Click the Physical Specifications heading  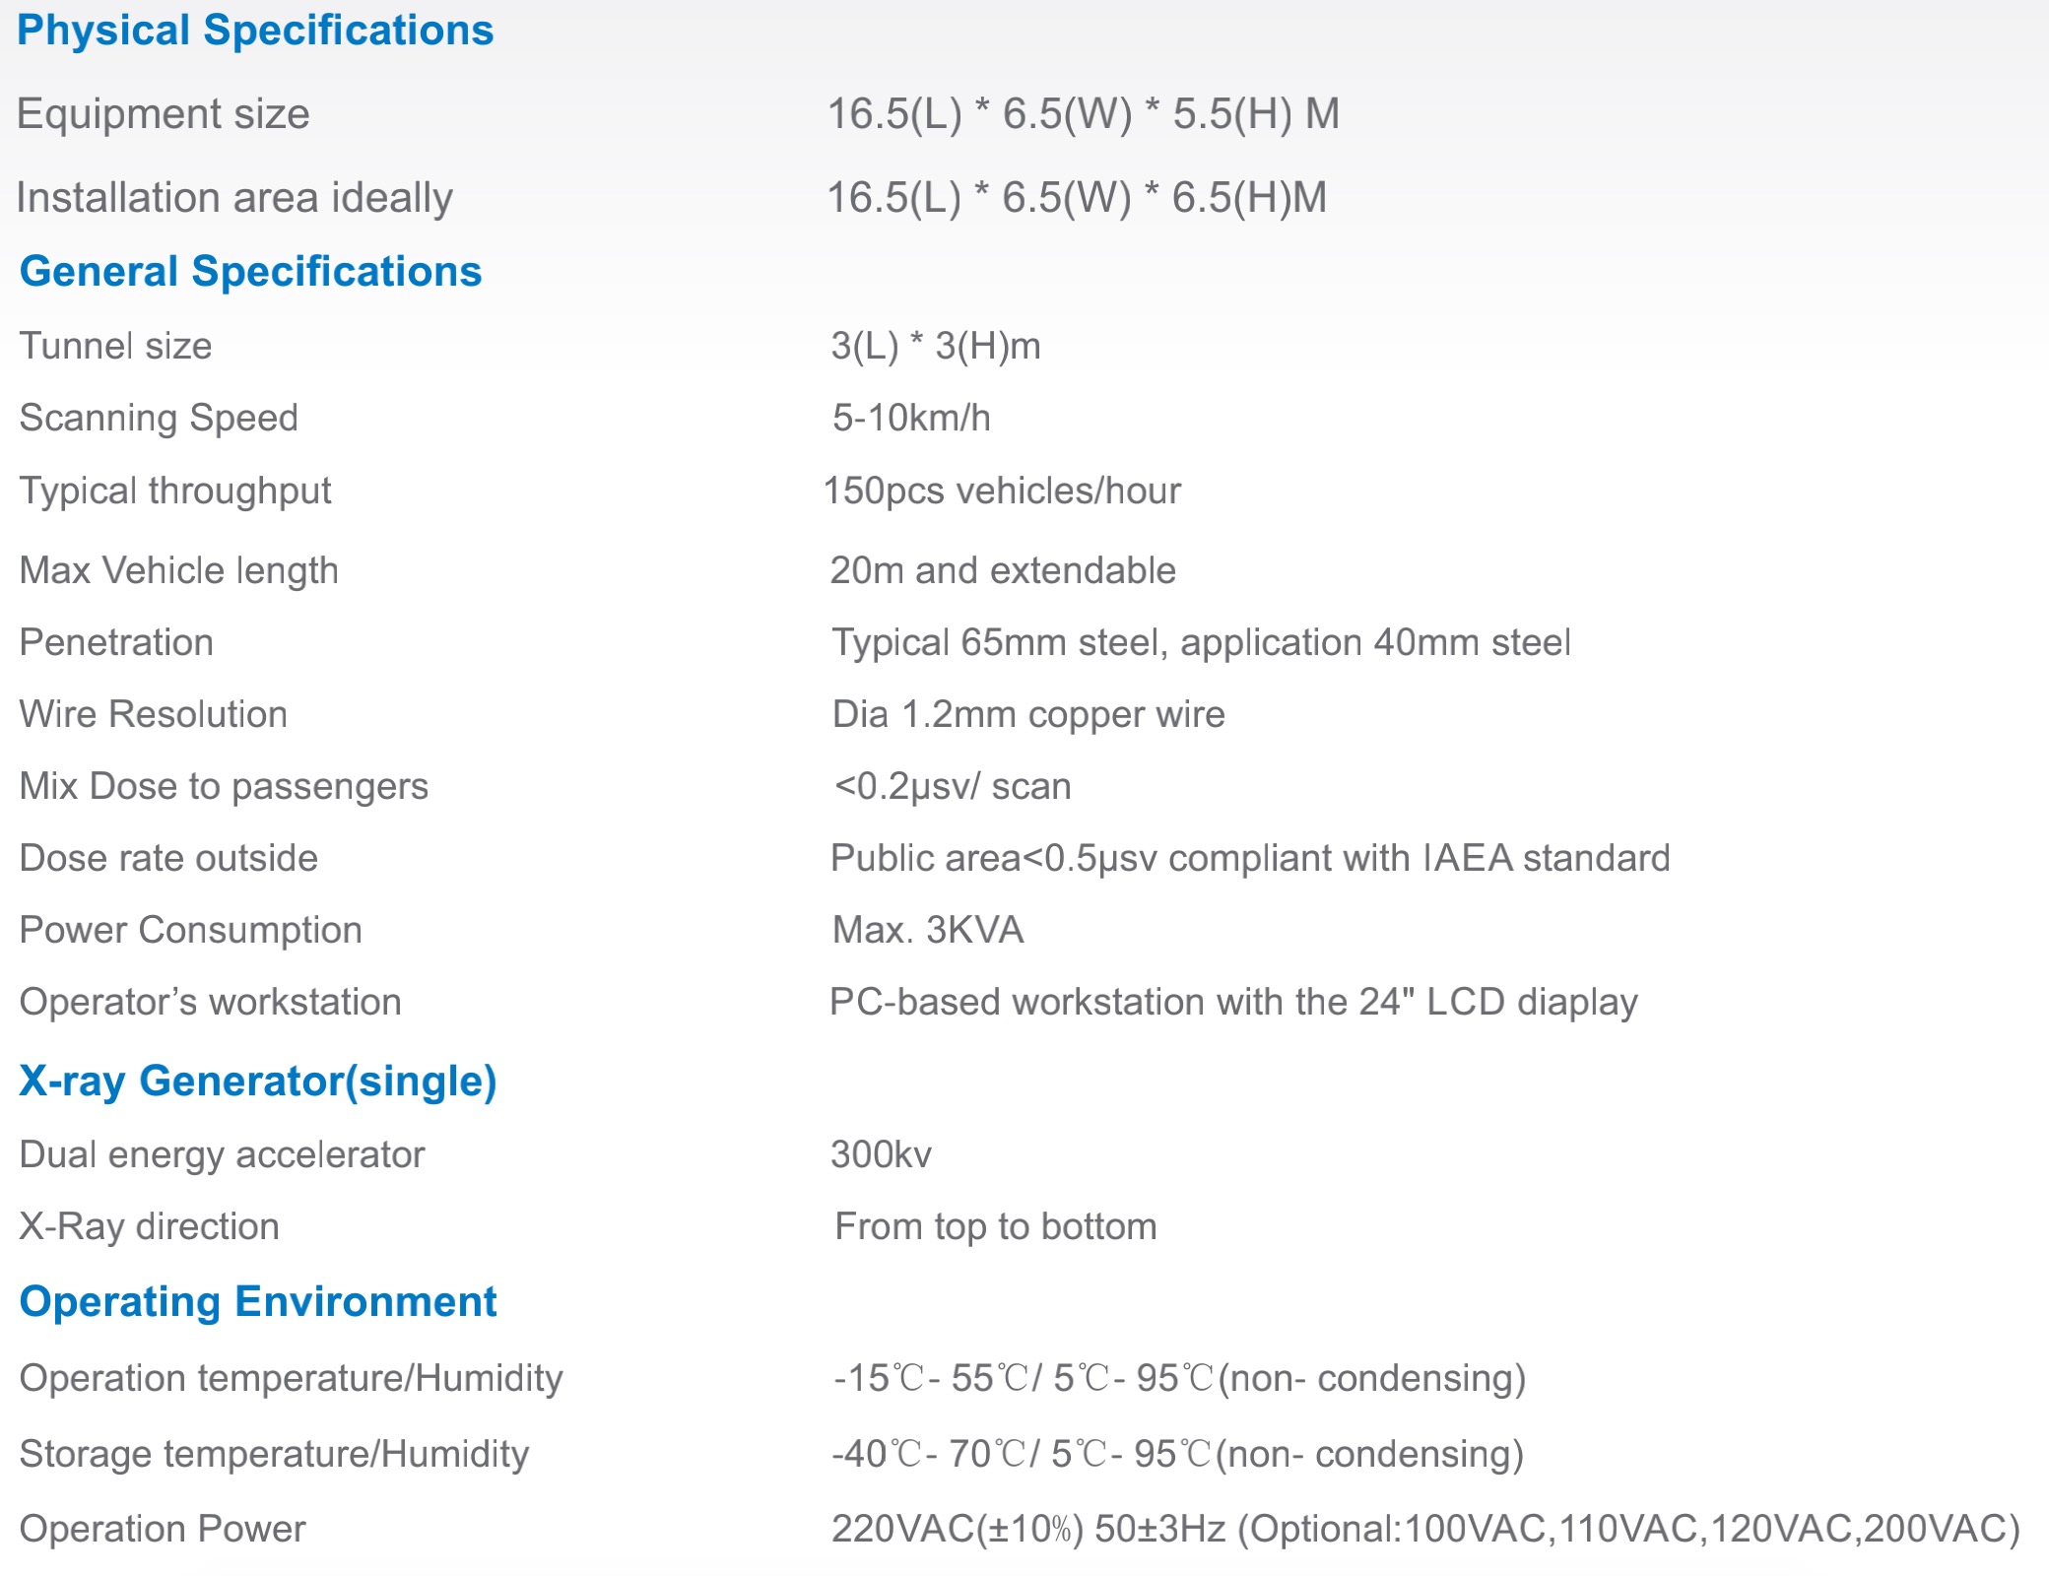pyautogui.click(x=255, y=31)
